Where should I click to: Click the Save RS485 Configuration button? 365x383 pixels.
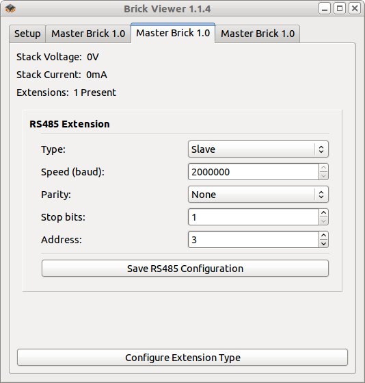(185, 269)
